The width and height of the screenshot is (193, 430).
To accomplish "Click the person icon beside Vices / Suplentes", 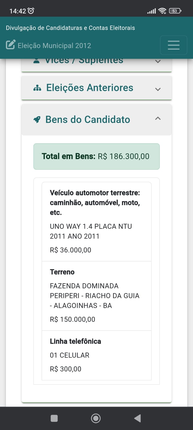I will click(36, 61).
